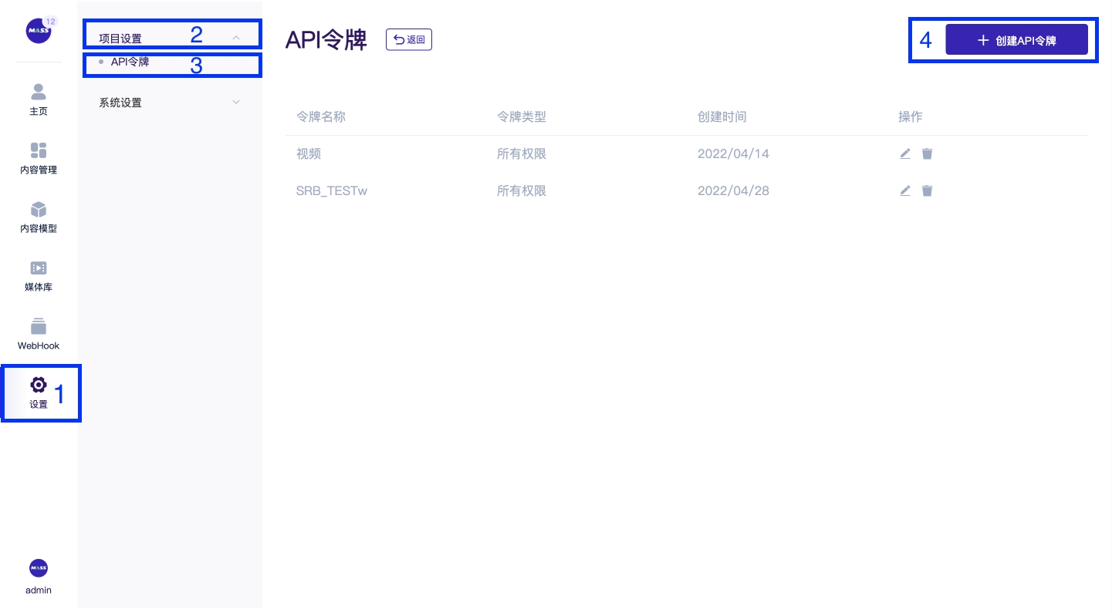Edit the 视频 token with pencil icon
Viewport: 1112px width, 613px height.
(905, 153)
